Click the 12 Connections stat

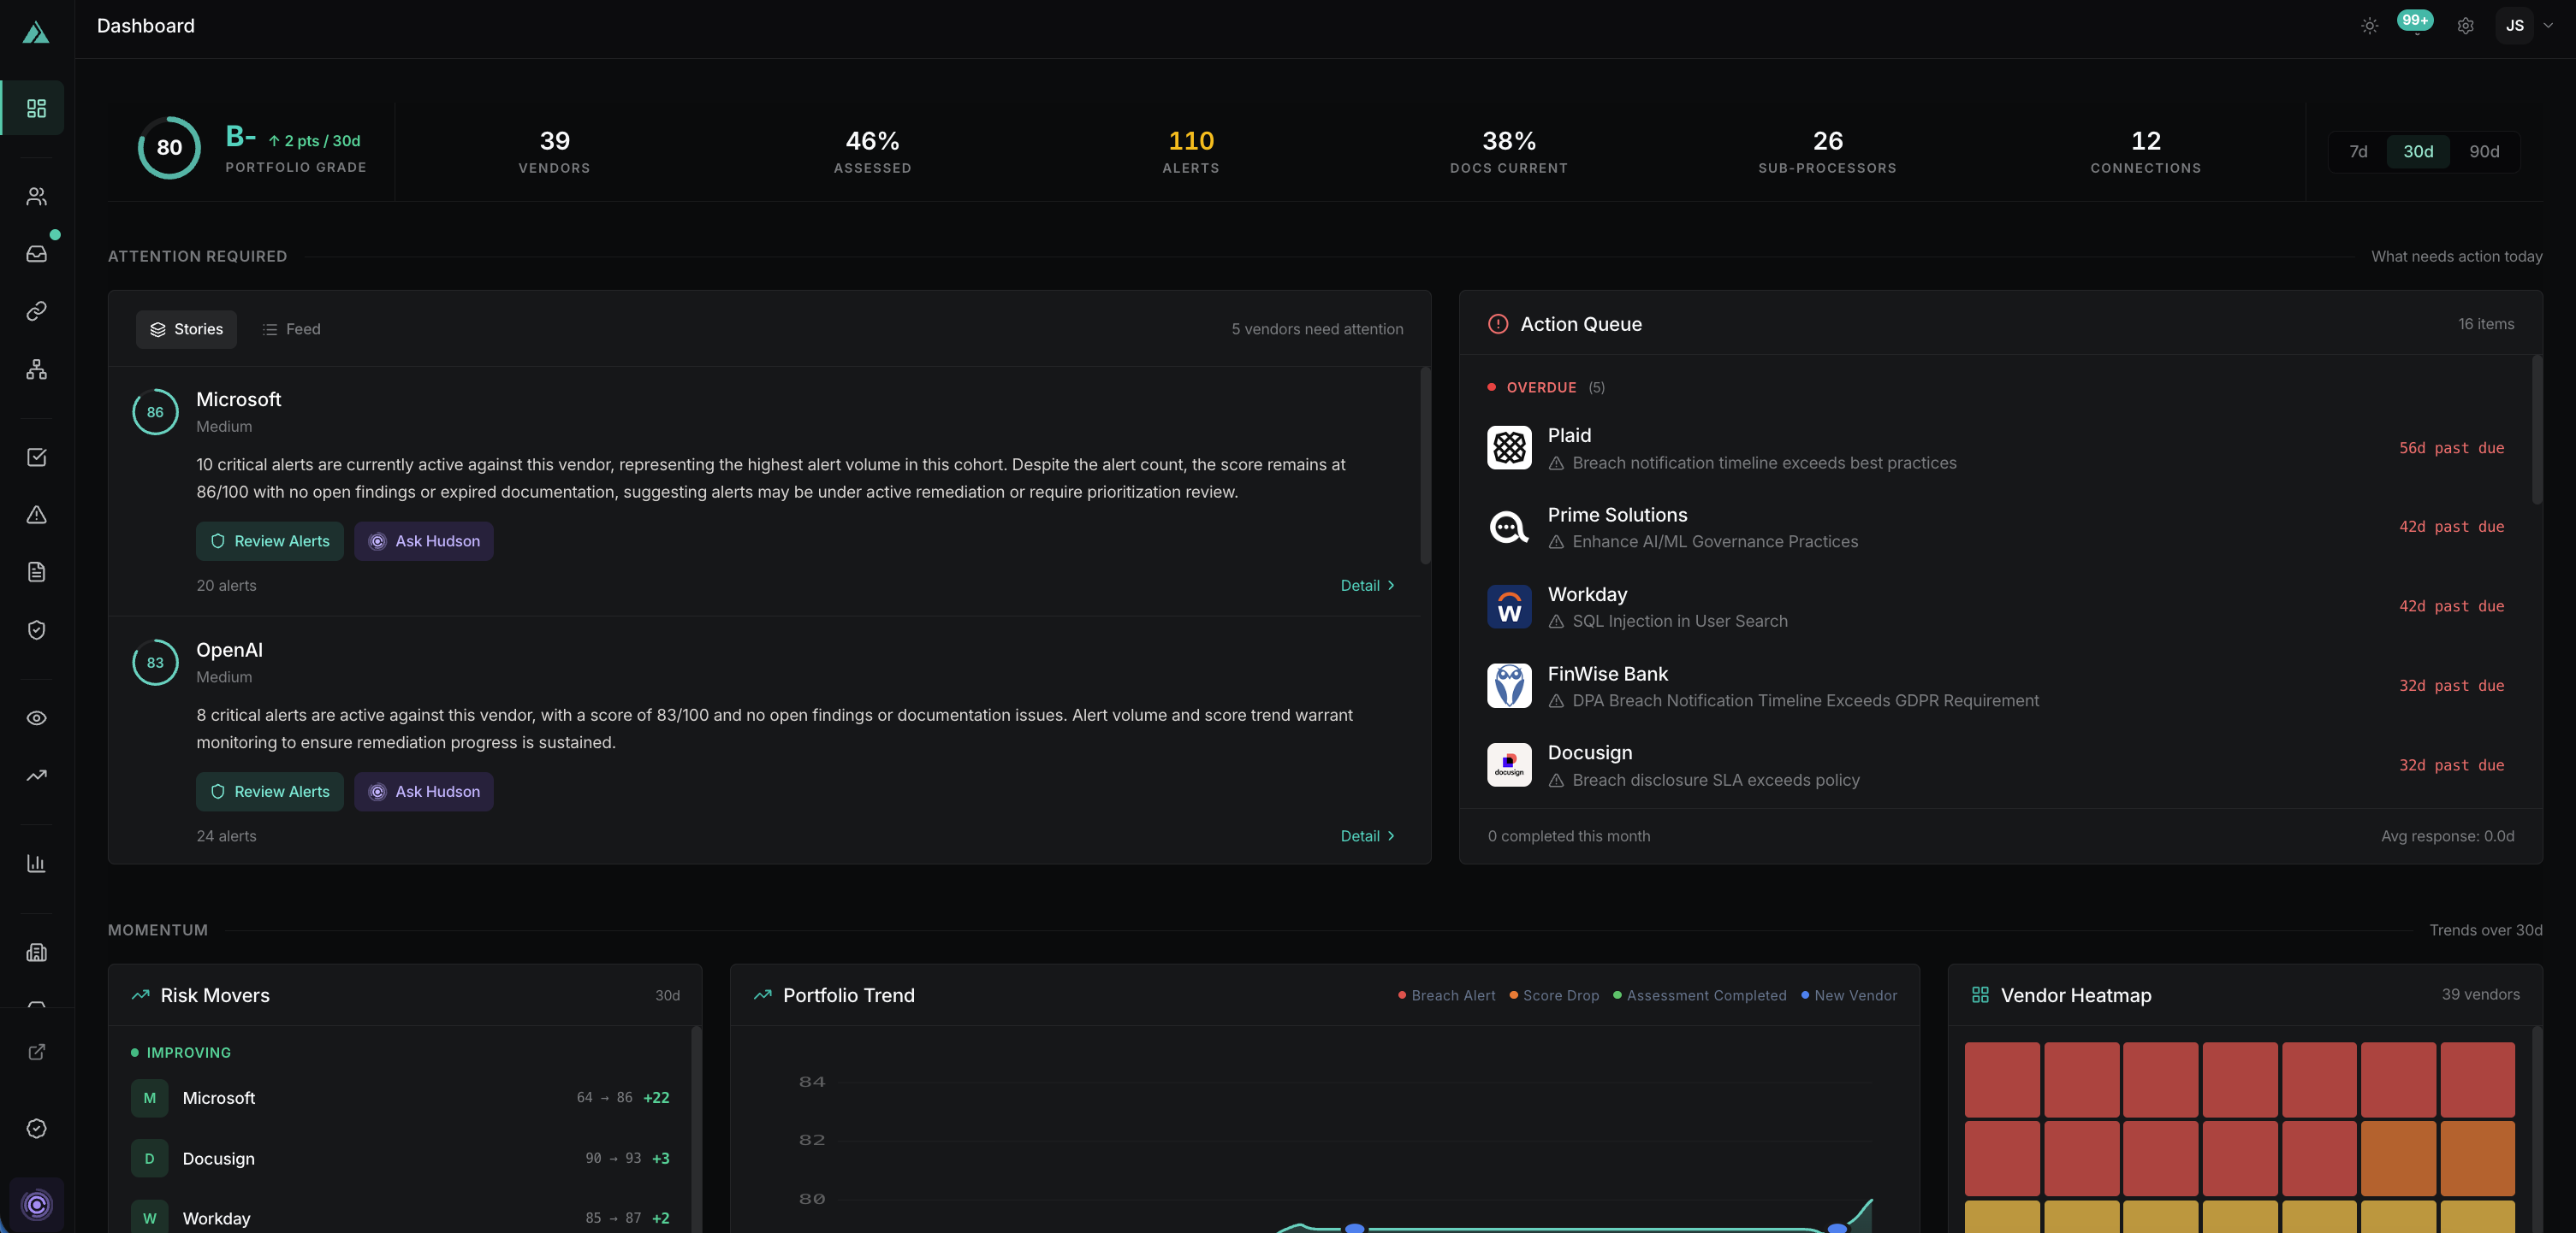(2146, 152)
